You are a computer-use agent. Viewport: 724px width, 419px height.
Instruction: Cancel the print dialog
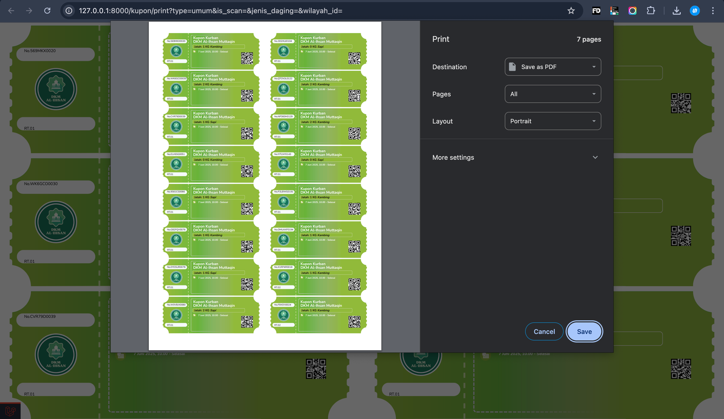coord(544,332)
